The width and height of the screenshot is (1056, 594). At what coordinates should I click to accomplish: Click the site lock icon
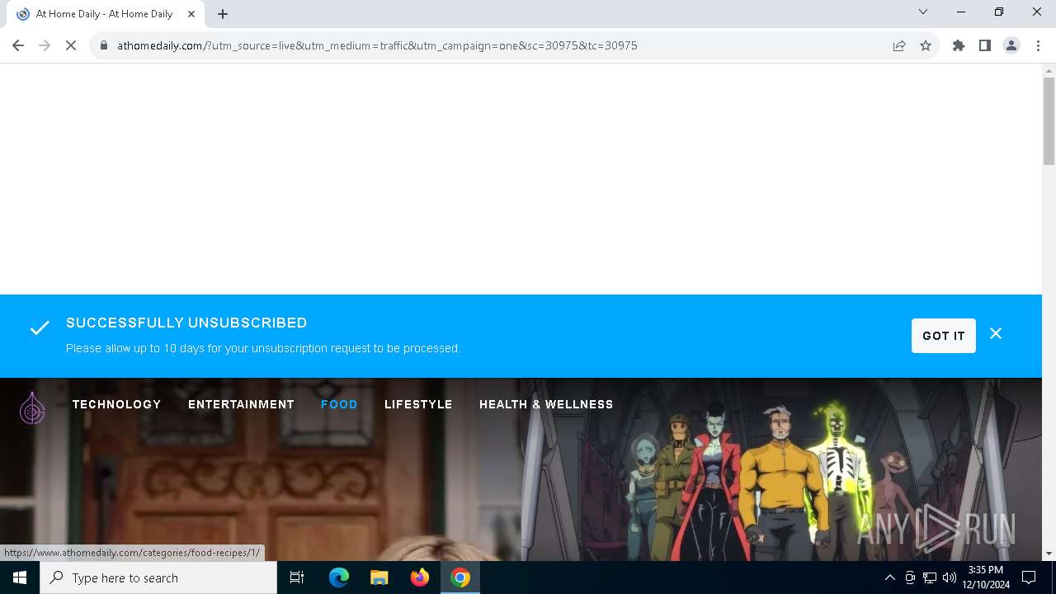click(x=103, y=45)
